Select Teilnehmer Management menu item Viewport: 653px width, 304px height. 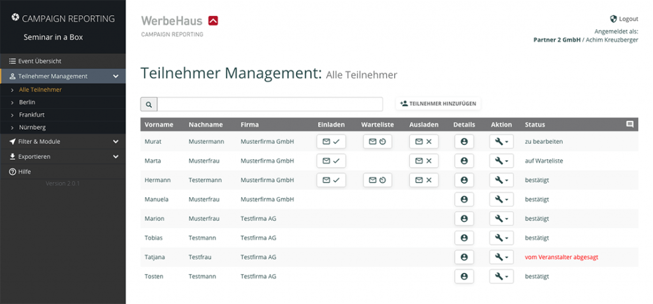click(x=63, y=76)
